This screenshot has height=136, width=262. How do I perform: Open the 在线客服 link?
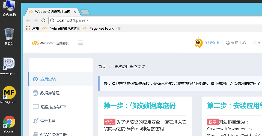pyautogui.click(x=212, y=43)
